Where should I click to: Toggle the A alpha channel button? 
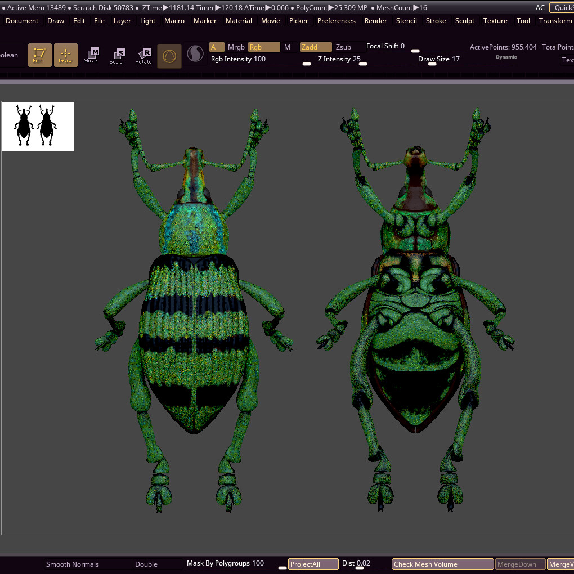click(217, 47)
